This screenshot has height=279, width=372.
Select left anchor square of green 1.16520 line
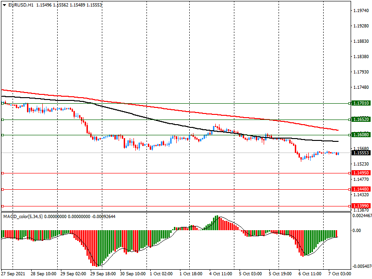tap(3, 120)
